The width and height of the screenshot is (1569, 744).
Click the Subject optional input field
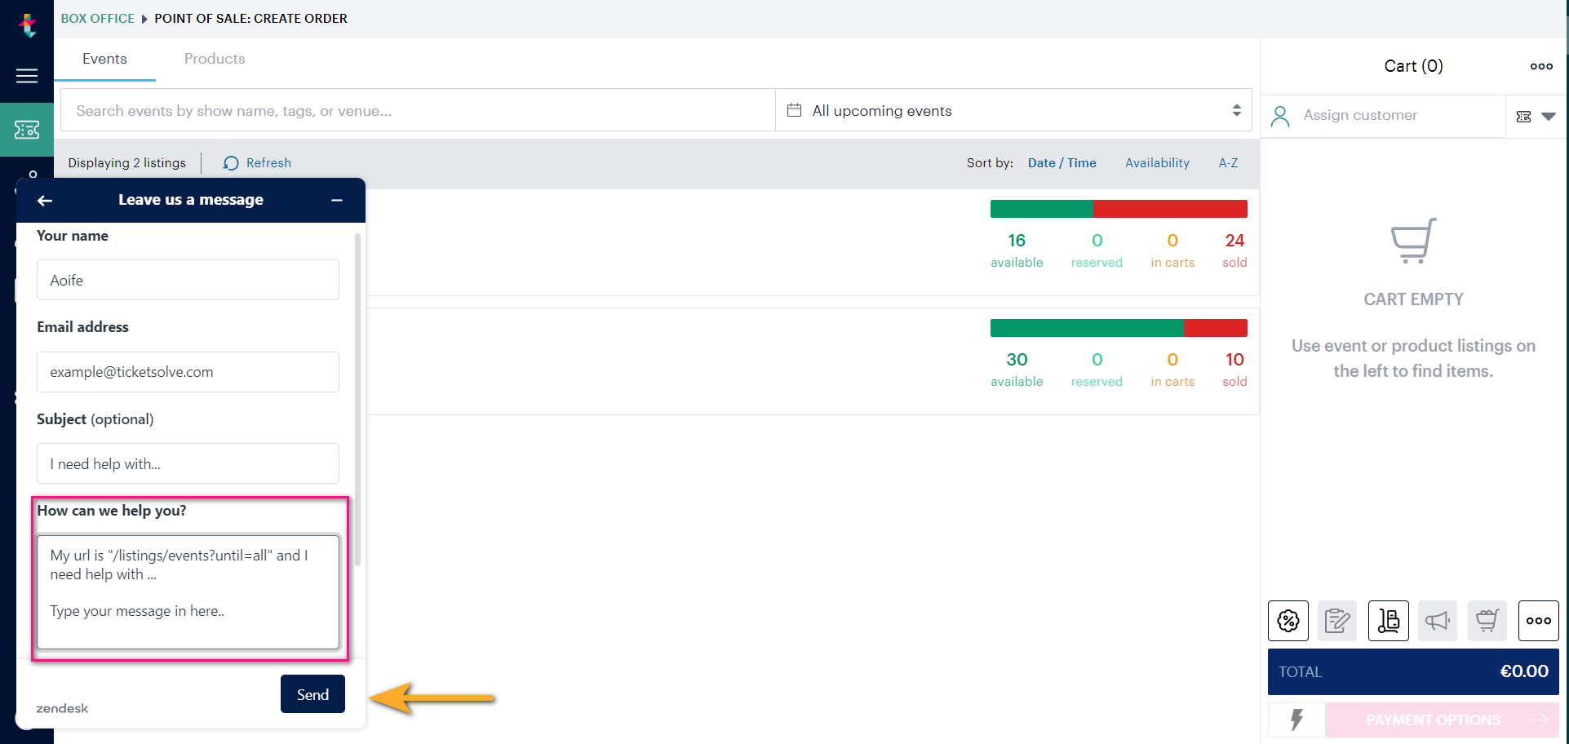[x=188, y=463]
